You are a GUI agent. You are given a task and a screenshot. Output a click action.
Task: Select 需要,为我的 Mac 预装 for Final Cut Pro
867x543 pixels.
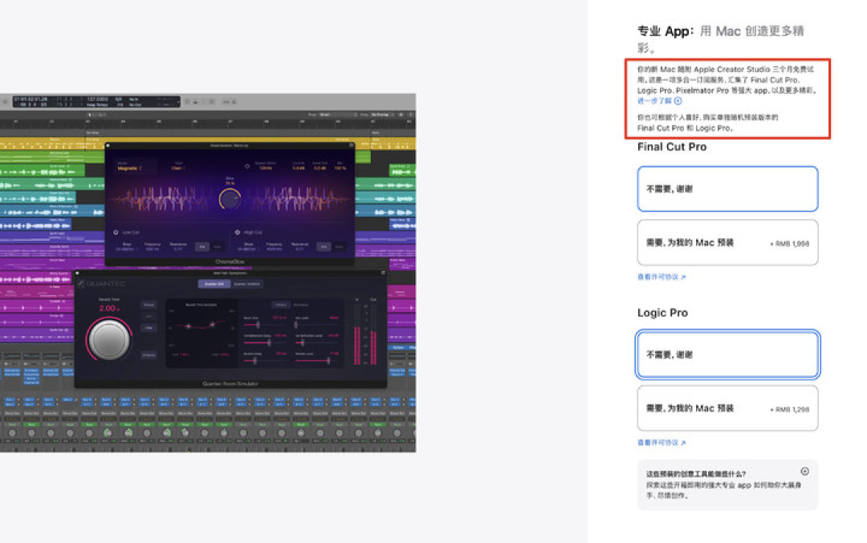pyautogui.click(x=727, y=242)
